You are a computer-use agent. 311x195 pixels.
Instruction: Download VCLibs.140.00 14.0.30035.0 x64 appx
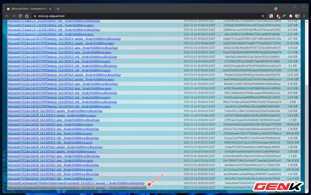point(50,133)
